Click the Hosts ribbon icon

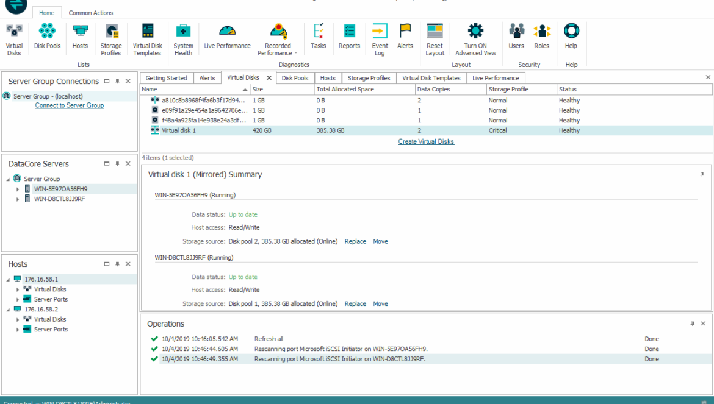click(80, 37)
